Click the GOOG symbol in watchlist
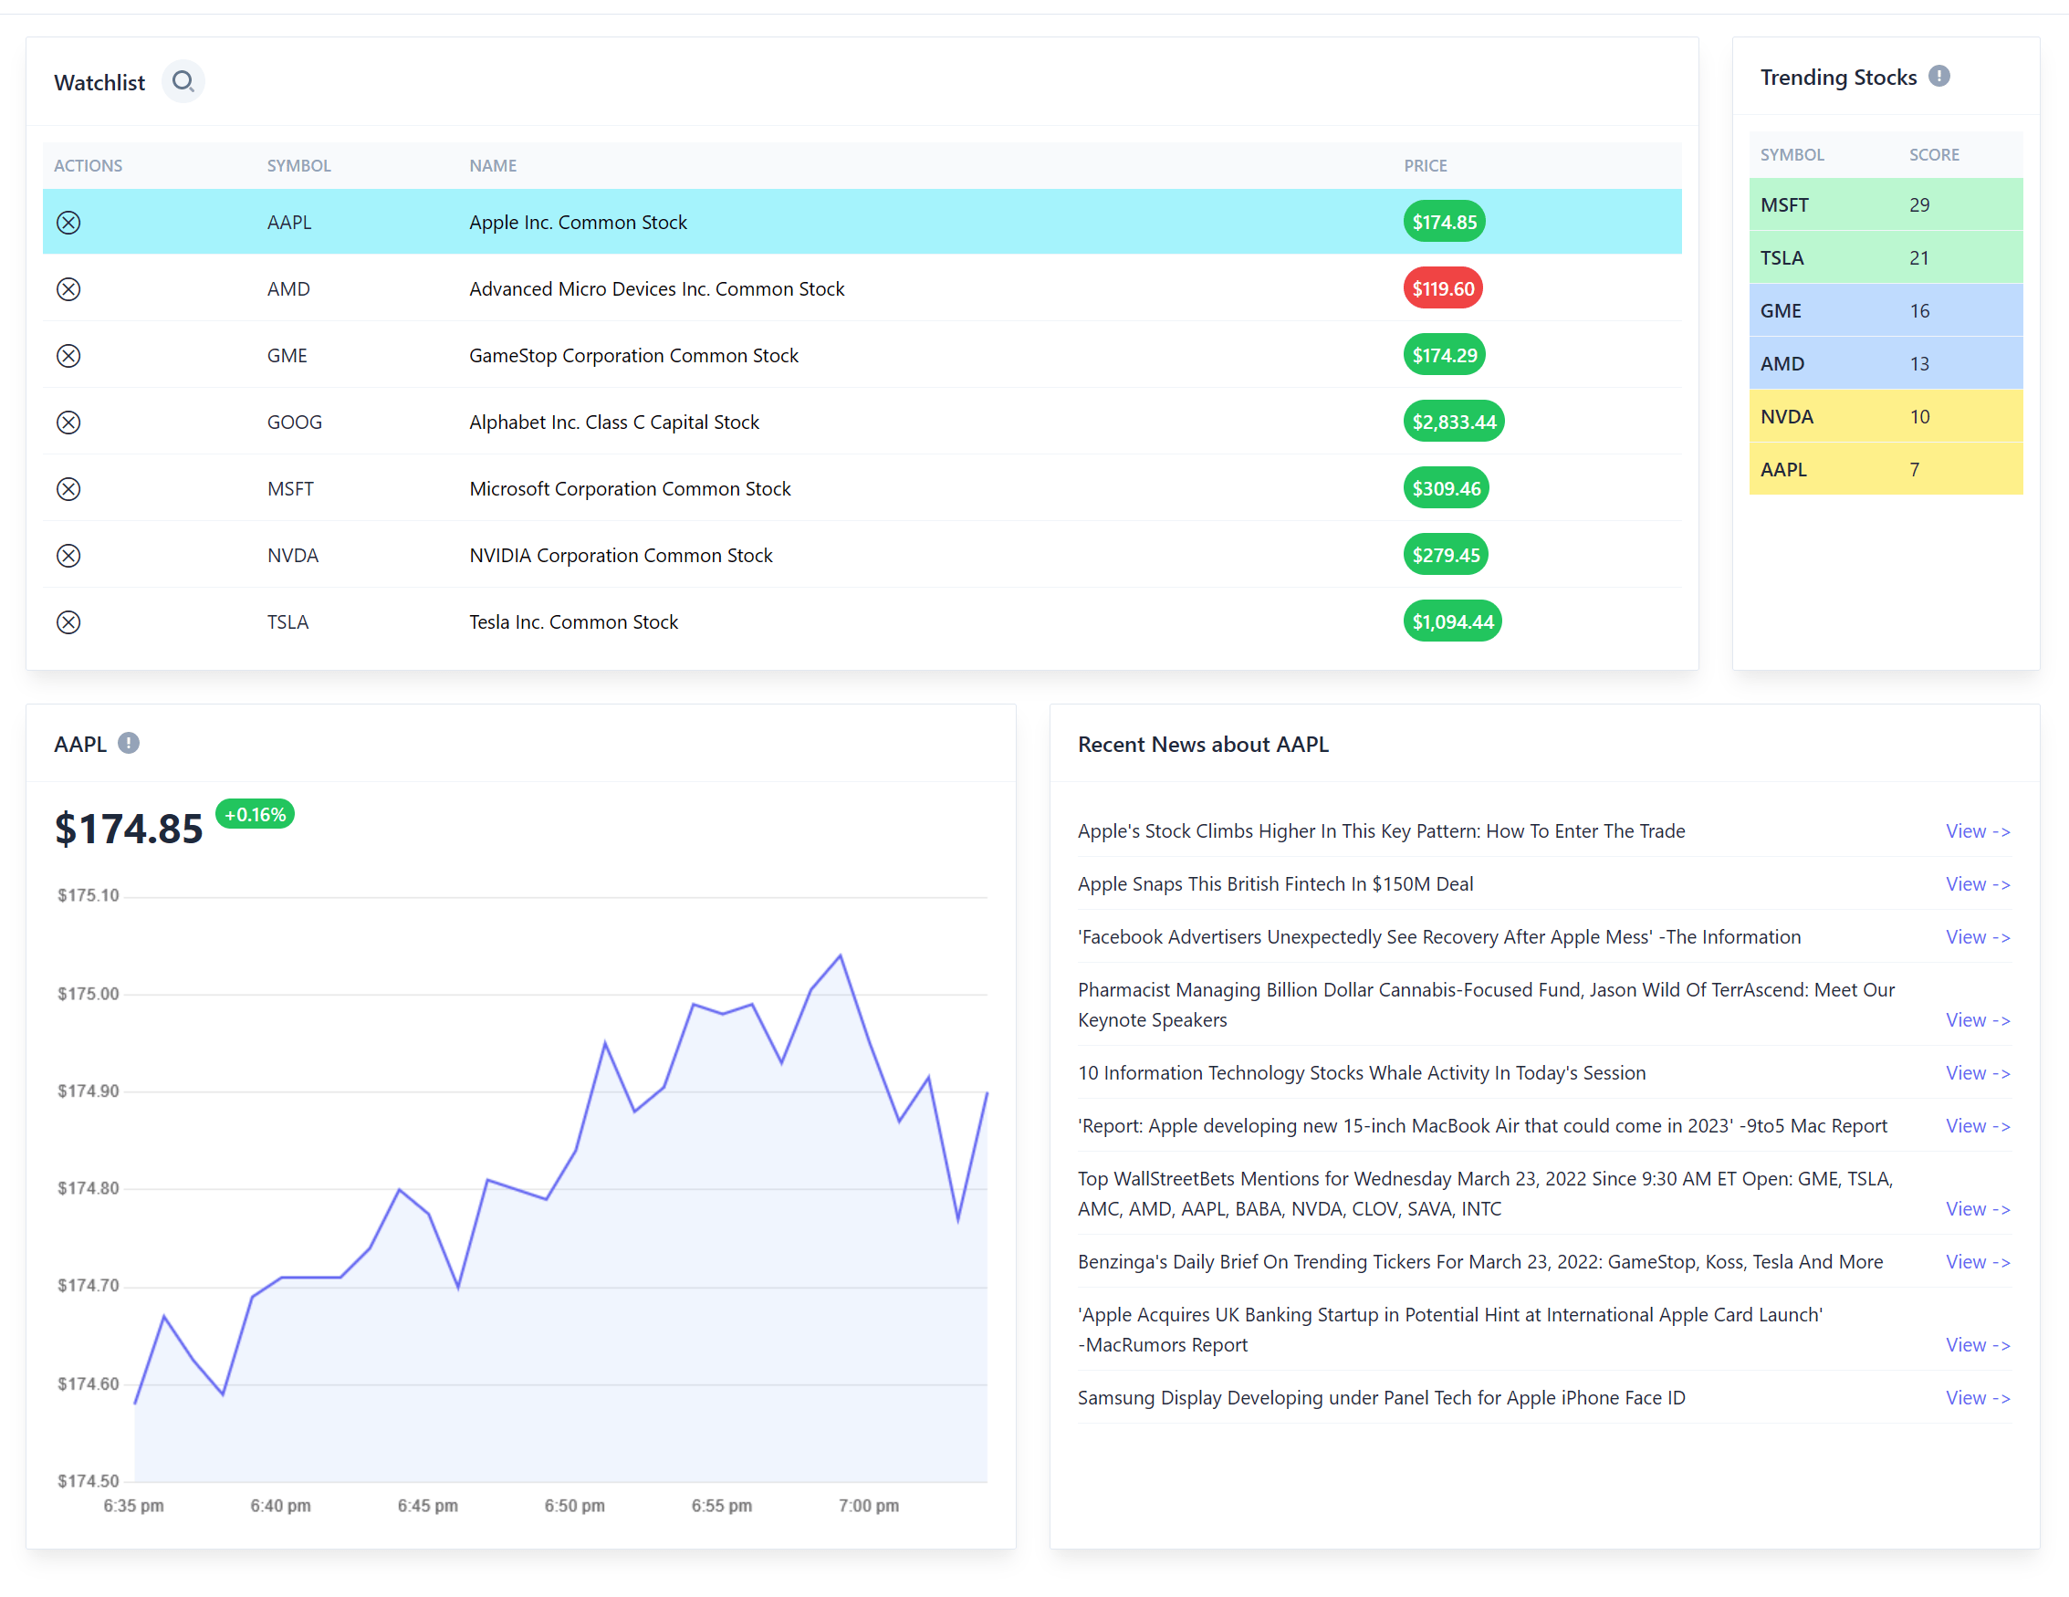 pos(295,423)
